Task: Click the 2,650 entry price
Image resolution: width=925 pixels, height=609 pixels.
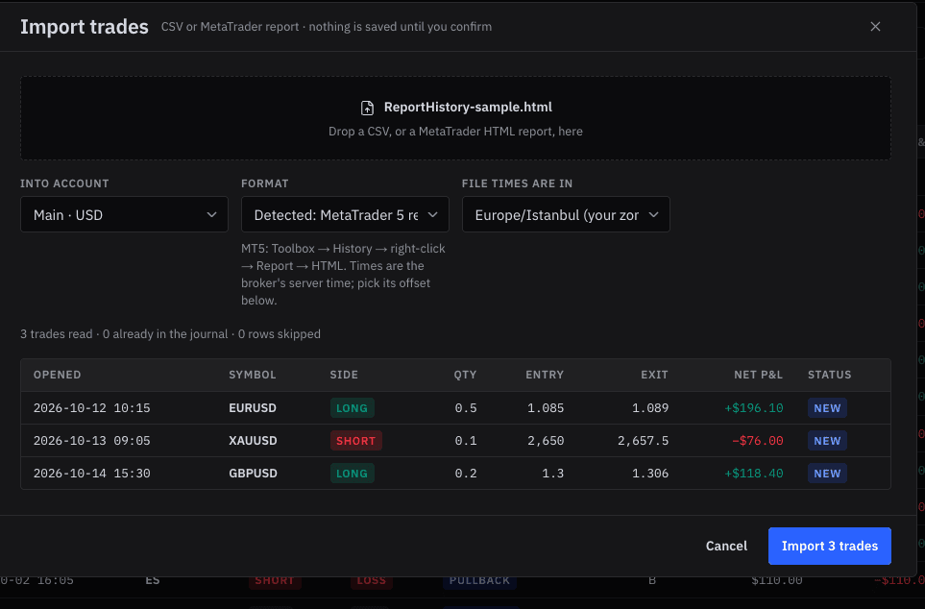Action: pos(546,441)
